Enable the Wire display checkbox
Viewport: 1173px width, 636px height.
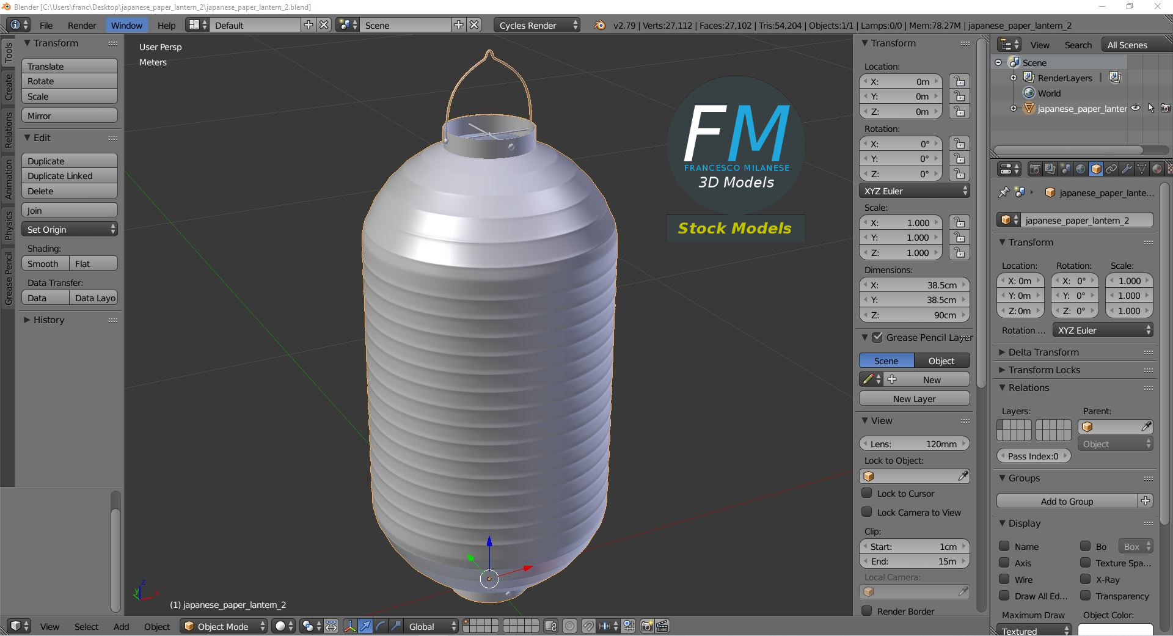coord(1004,579)
